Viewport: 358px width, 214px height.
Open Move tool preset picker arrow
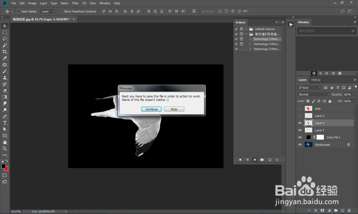pos(12,11)
